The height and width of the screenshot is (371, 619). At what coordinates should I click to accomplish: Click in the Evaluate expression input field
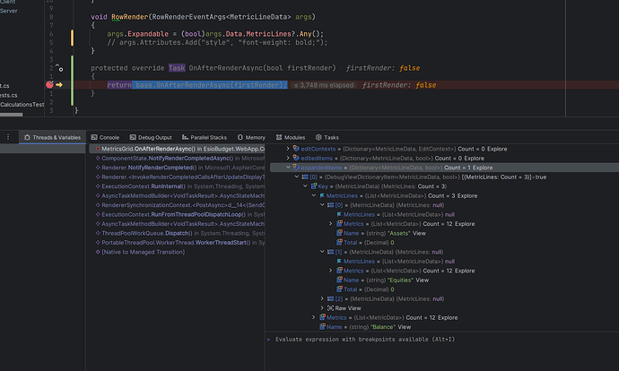click(x=442, y=339)
